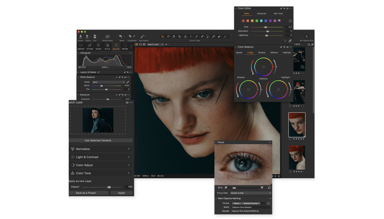Select the Pan hand cursor tool

pos(168,37)
